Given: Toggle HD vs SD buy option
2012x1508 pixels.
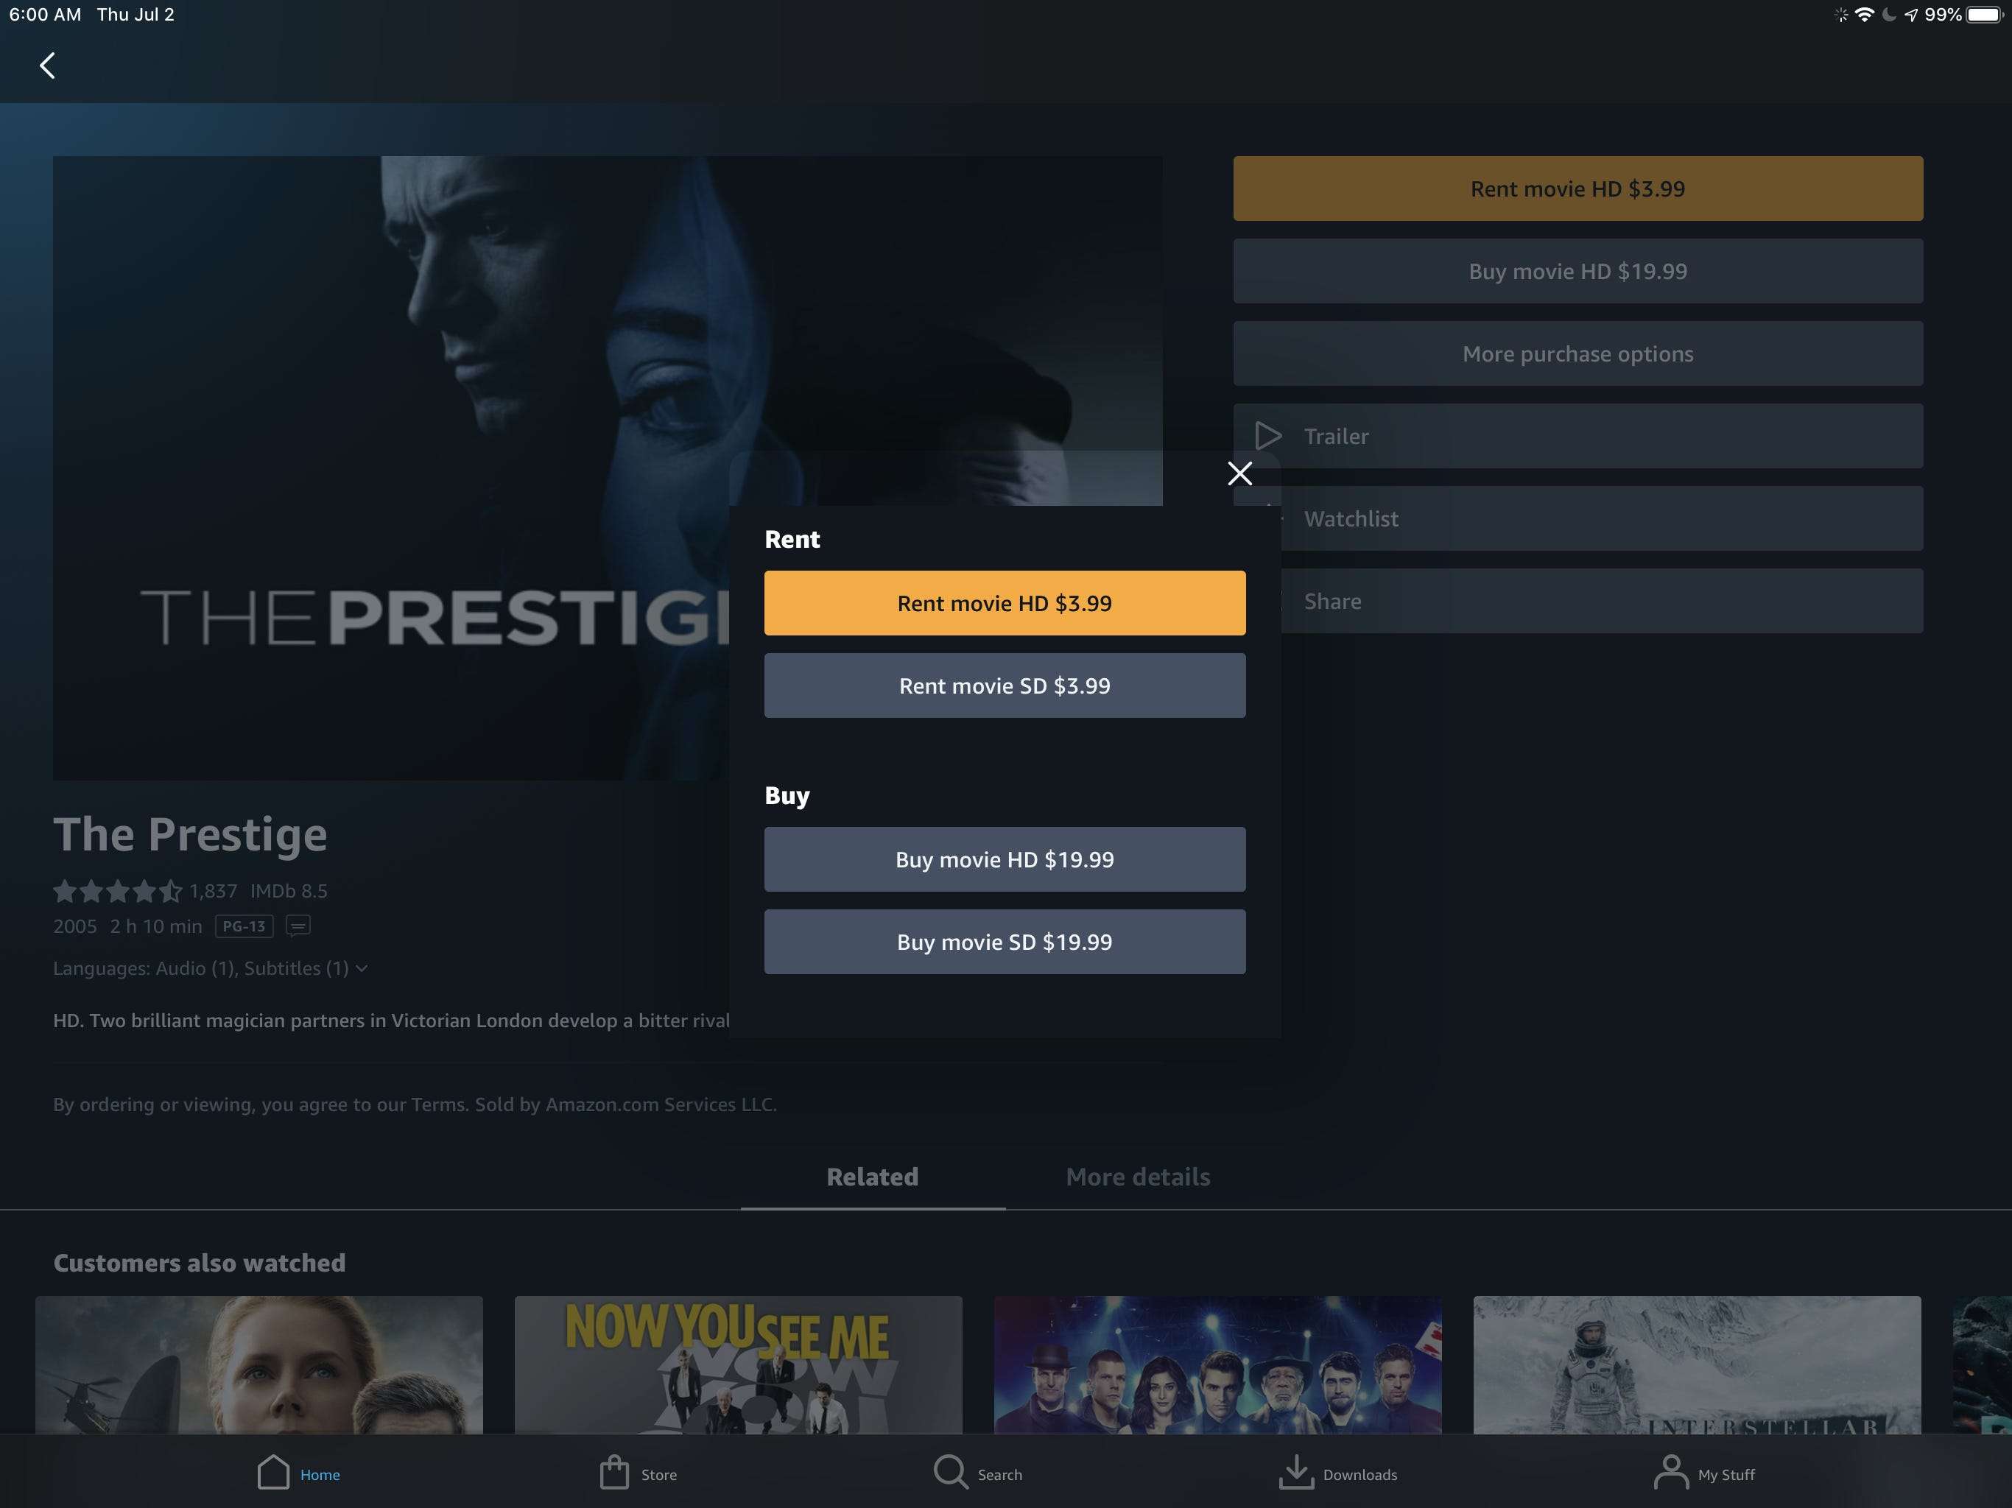Looking at the screenshot, I should click(x=1005, y=941).
